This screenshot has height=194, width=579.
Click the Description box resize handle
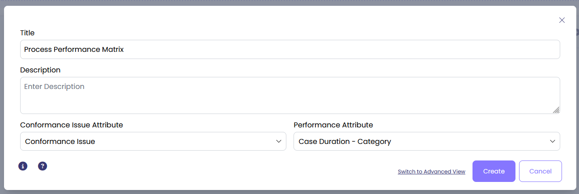[556, 110]
